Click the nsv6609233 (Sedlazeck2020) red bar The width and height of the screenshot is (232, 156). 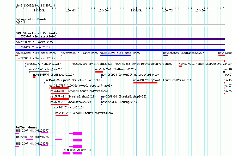click(60, 105)
